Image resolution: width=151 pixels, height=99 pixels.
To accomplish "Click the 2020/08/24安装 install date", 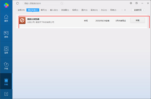I will [x=102, y=21].
